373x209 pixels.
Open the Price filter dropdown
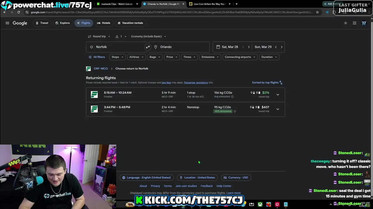[172, 57]
